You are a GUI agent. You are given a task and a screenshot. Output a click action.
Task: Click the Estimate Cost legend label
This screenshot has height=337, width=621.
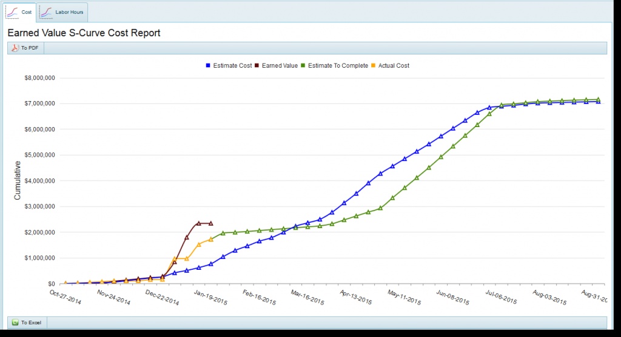(232, 65)
